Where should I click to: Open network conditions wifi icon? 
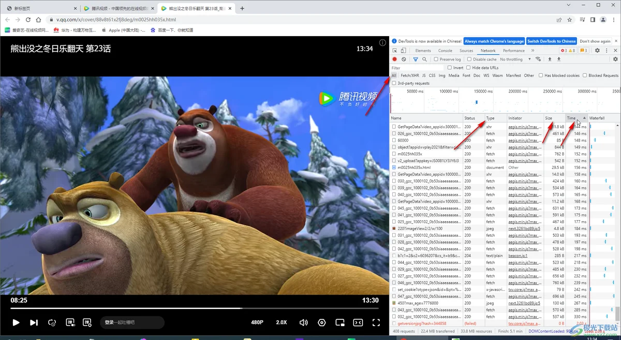(539, 59)
